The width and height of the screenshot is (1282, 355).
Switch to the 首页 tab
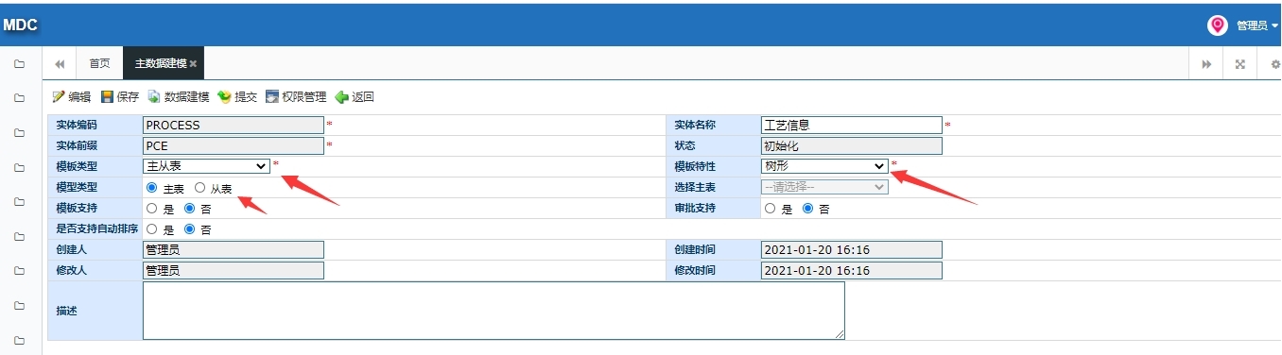click(x=99, y=63)
